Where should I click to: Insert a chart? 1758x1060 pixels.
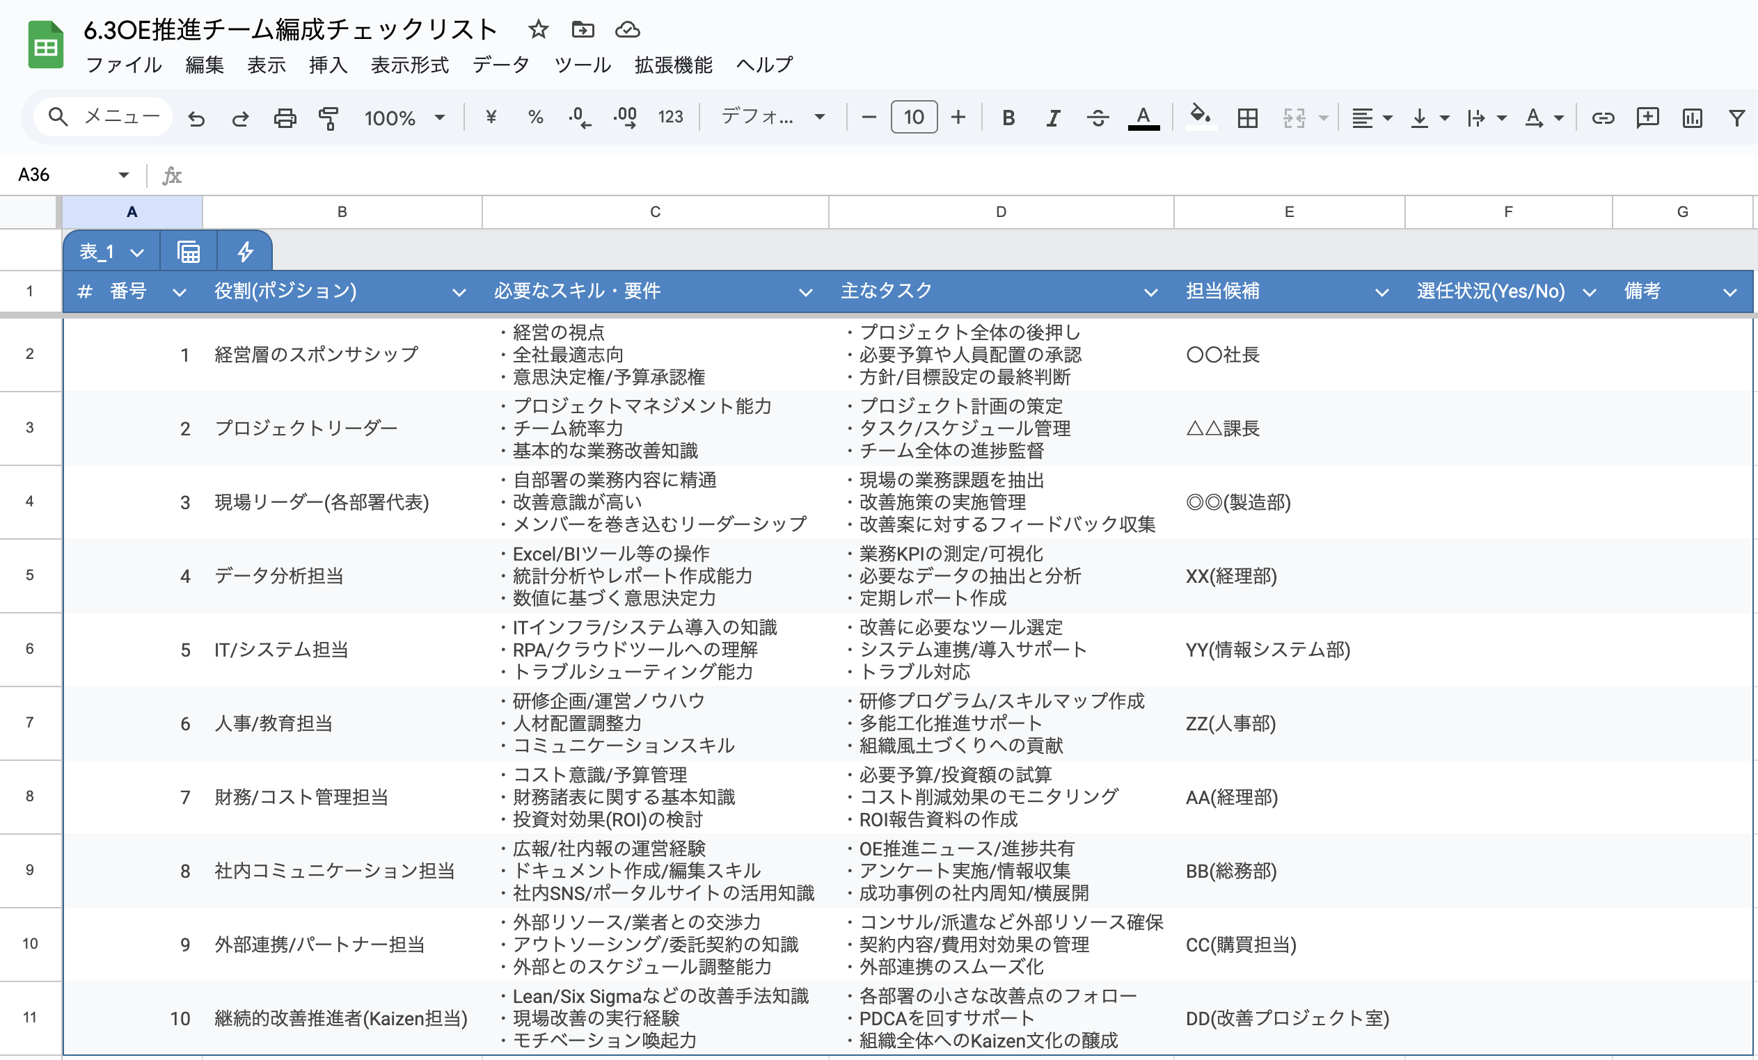click(x=1693, y=118)
